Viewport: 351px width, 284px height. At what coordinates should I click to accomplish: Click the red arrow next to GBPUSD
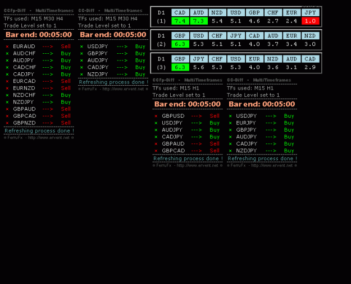click(x=197, y=116)
